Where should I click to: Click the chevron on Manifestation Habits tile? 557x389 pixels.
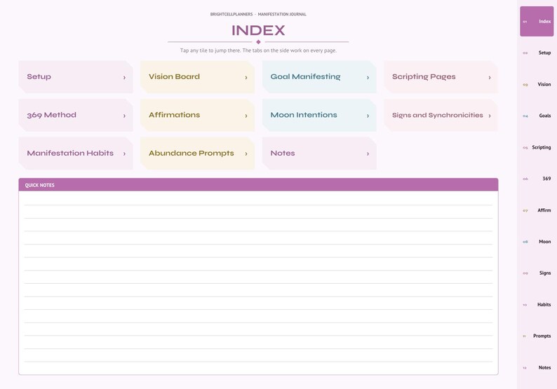click(124, 153)
